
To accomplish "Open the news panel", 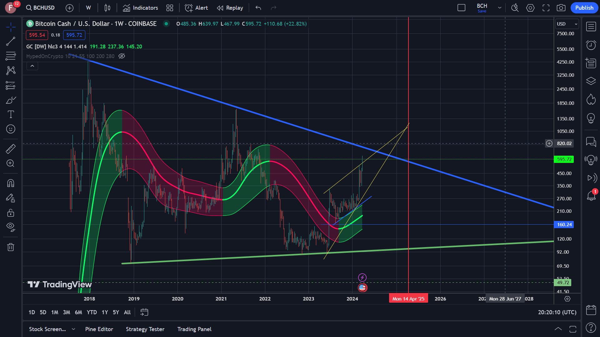I will point(591,63).
